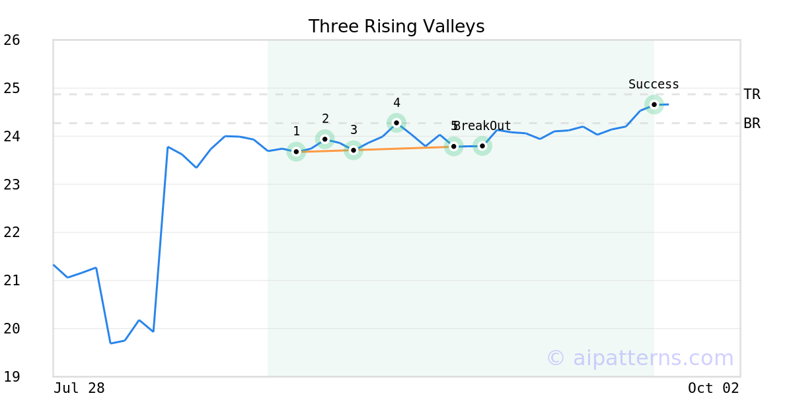Click the BR level label
Screen dimensions: 793x416
click(752, 123)
